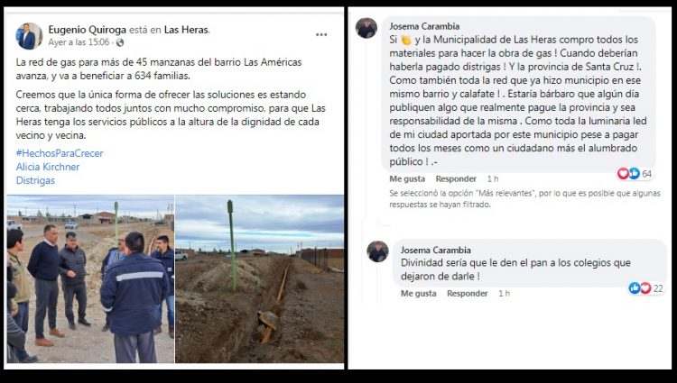Open Eugenio Quiroga's profile picture
Image resolution: width=677 pixels, height=383 pixels.
click(29, 36)
